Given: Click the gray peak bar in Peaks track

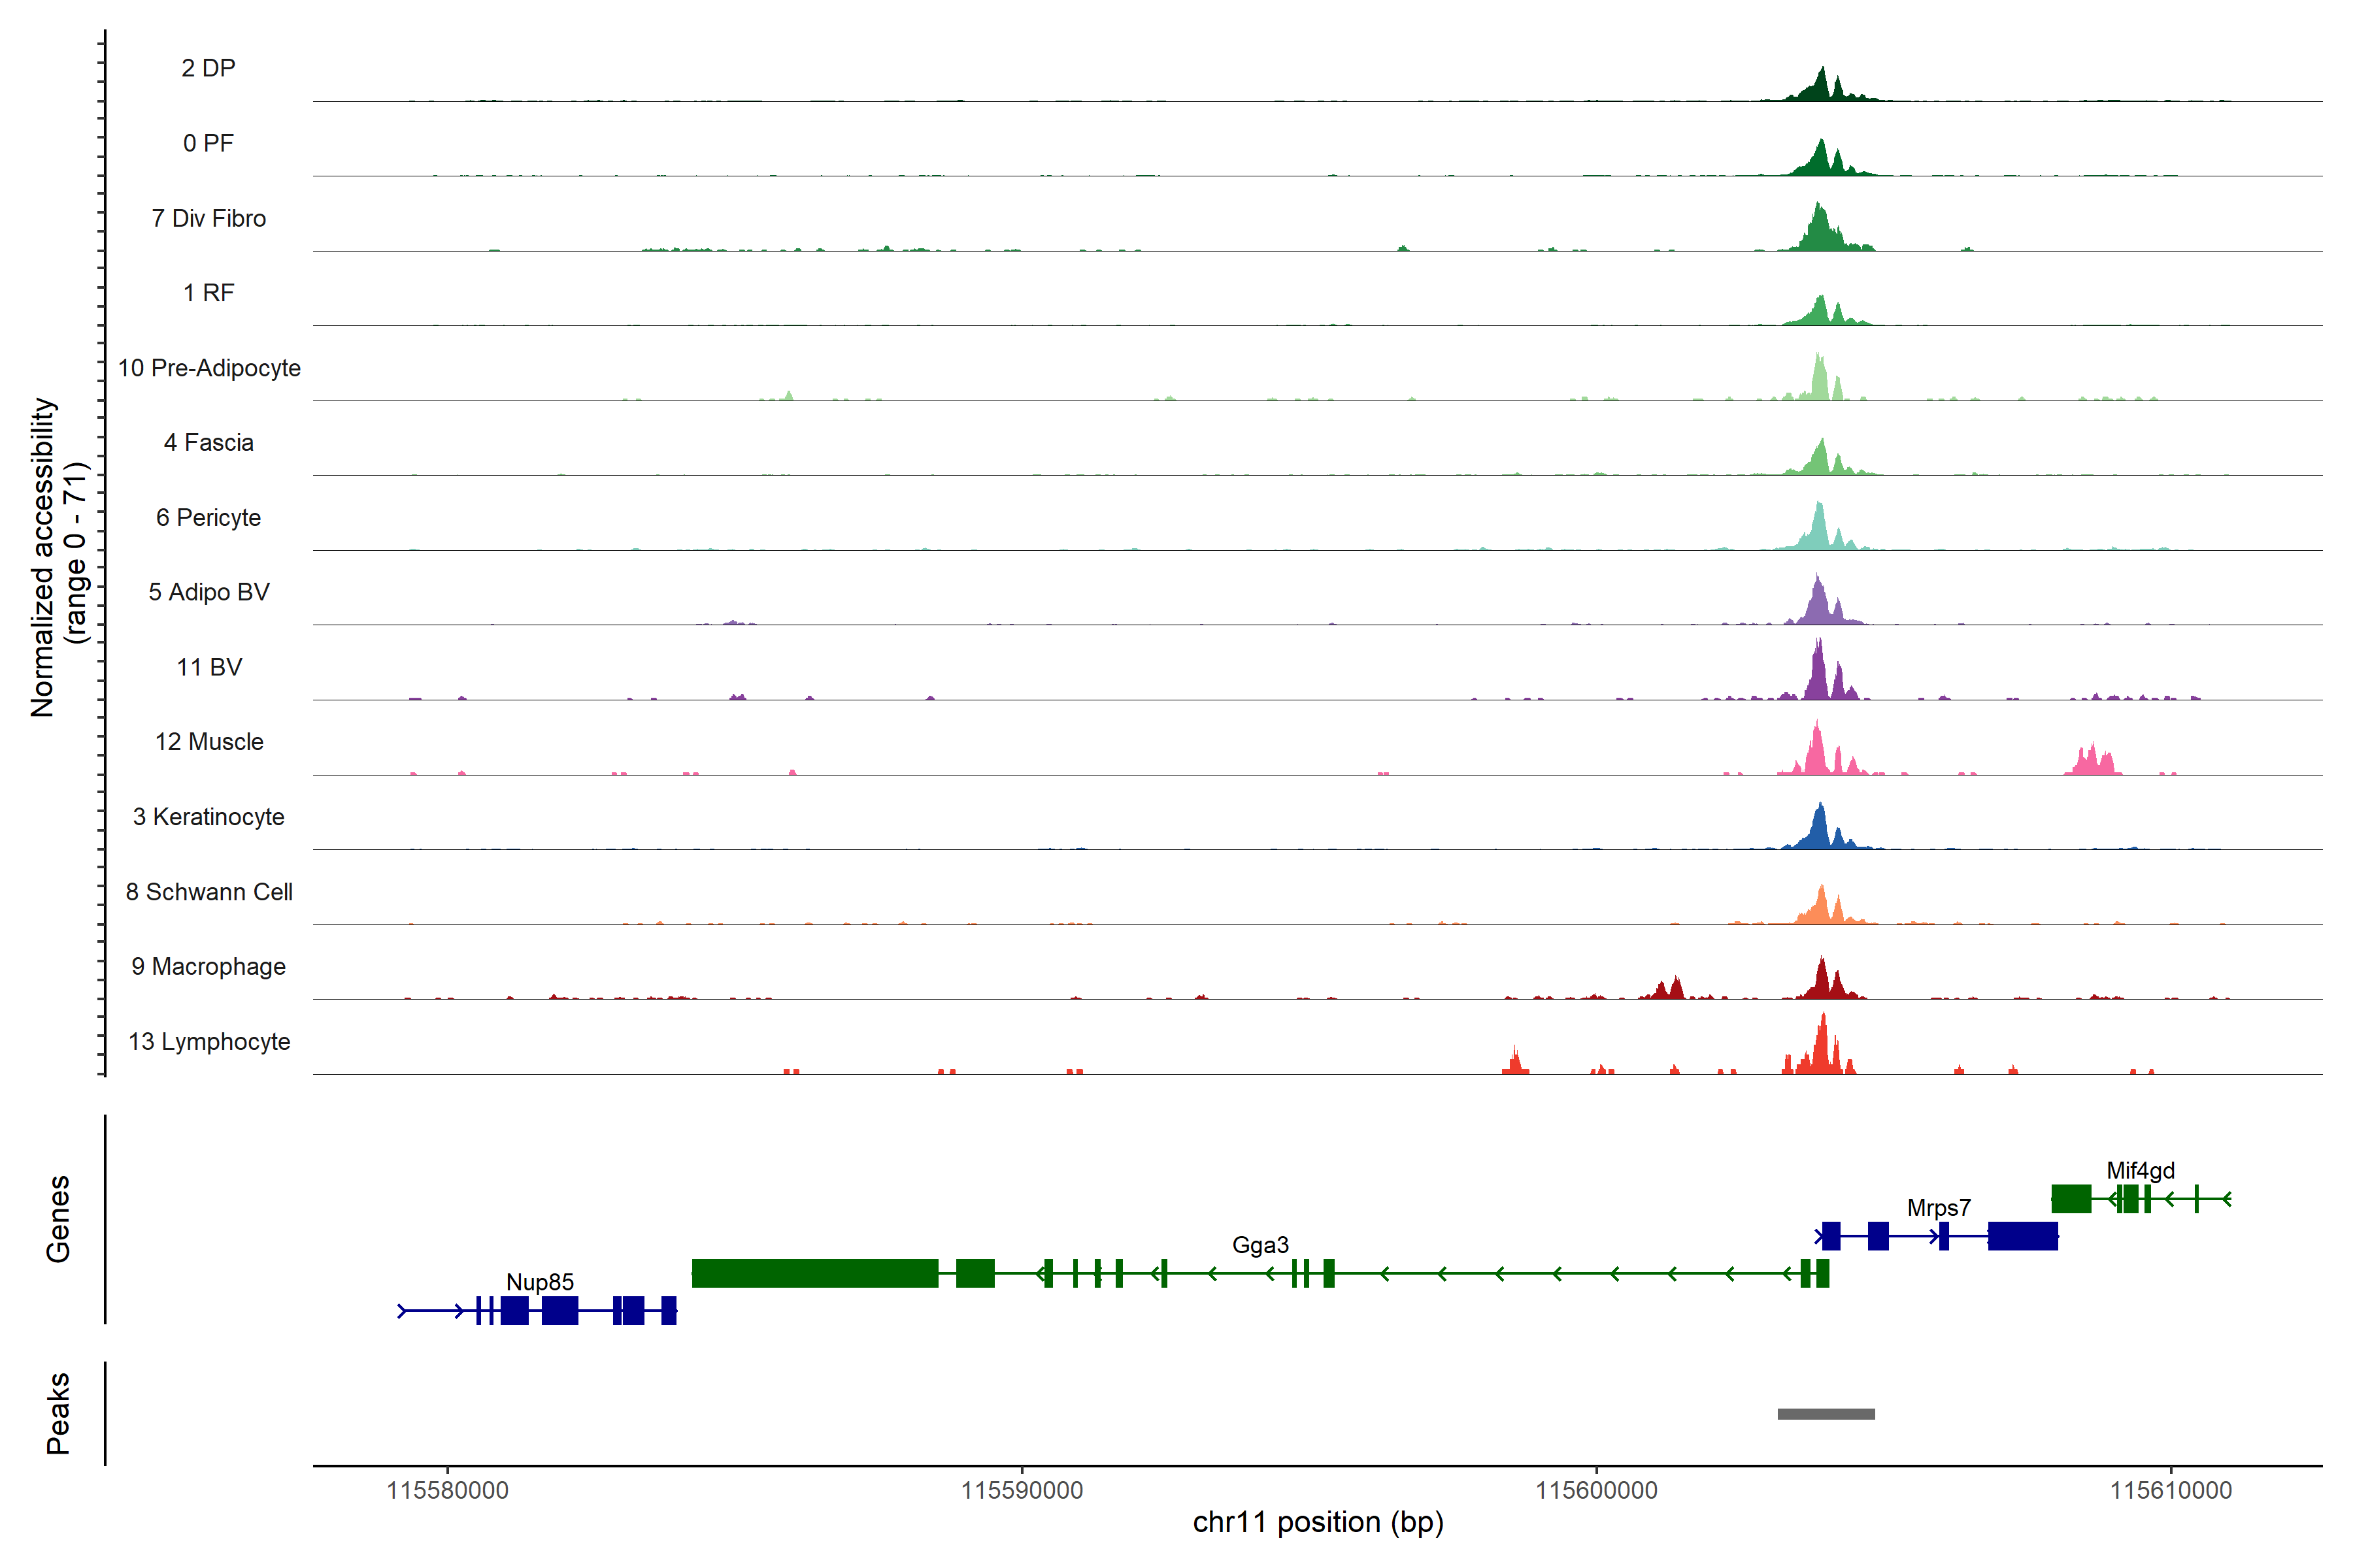Looking at the screenshot, I should [1826, 1413].
